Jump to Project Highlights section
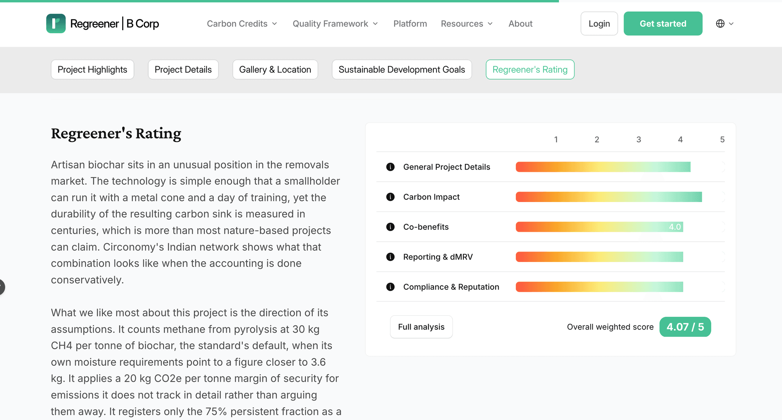The width and height of the screenshot is (782, 420). [x=92, y=69]
